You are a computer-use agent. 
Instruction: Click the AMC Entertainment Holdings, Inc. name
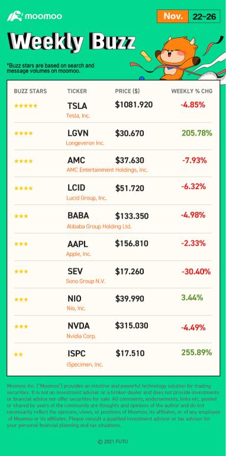[107, 171]
